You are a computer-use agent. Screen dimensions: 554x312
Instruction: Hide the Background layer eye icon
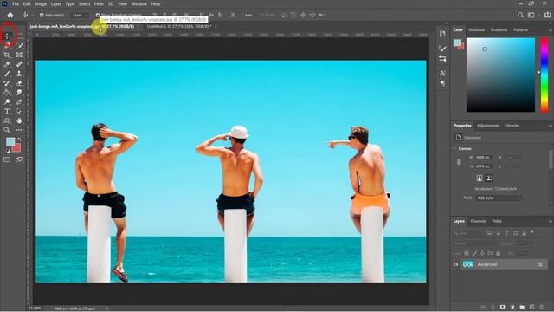tap(456, 264)
